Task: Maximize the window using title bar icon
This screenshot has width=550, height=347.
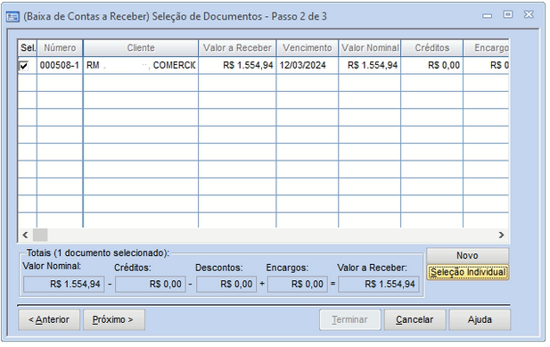Action: point(507,14)
